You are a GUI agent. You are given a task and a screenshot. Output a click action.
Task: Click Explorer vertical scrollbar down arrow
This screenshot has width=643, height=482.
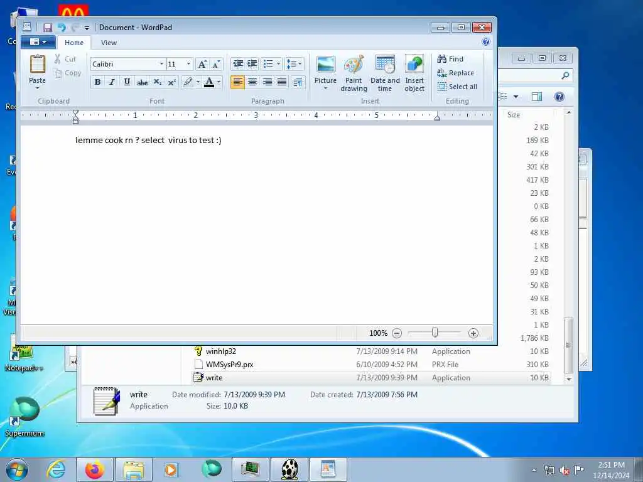[568, 379]
